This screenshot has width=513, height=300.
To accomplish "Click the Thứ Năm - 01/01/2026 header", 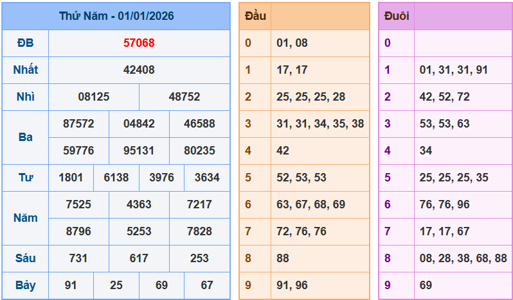I will 116,16.
